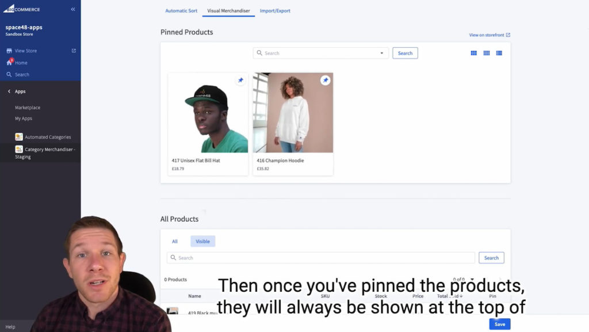Select the Visible filter toggle
589x332 pixels.
202,241
